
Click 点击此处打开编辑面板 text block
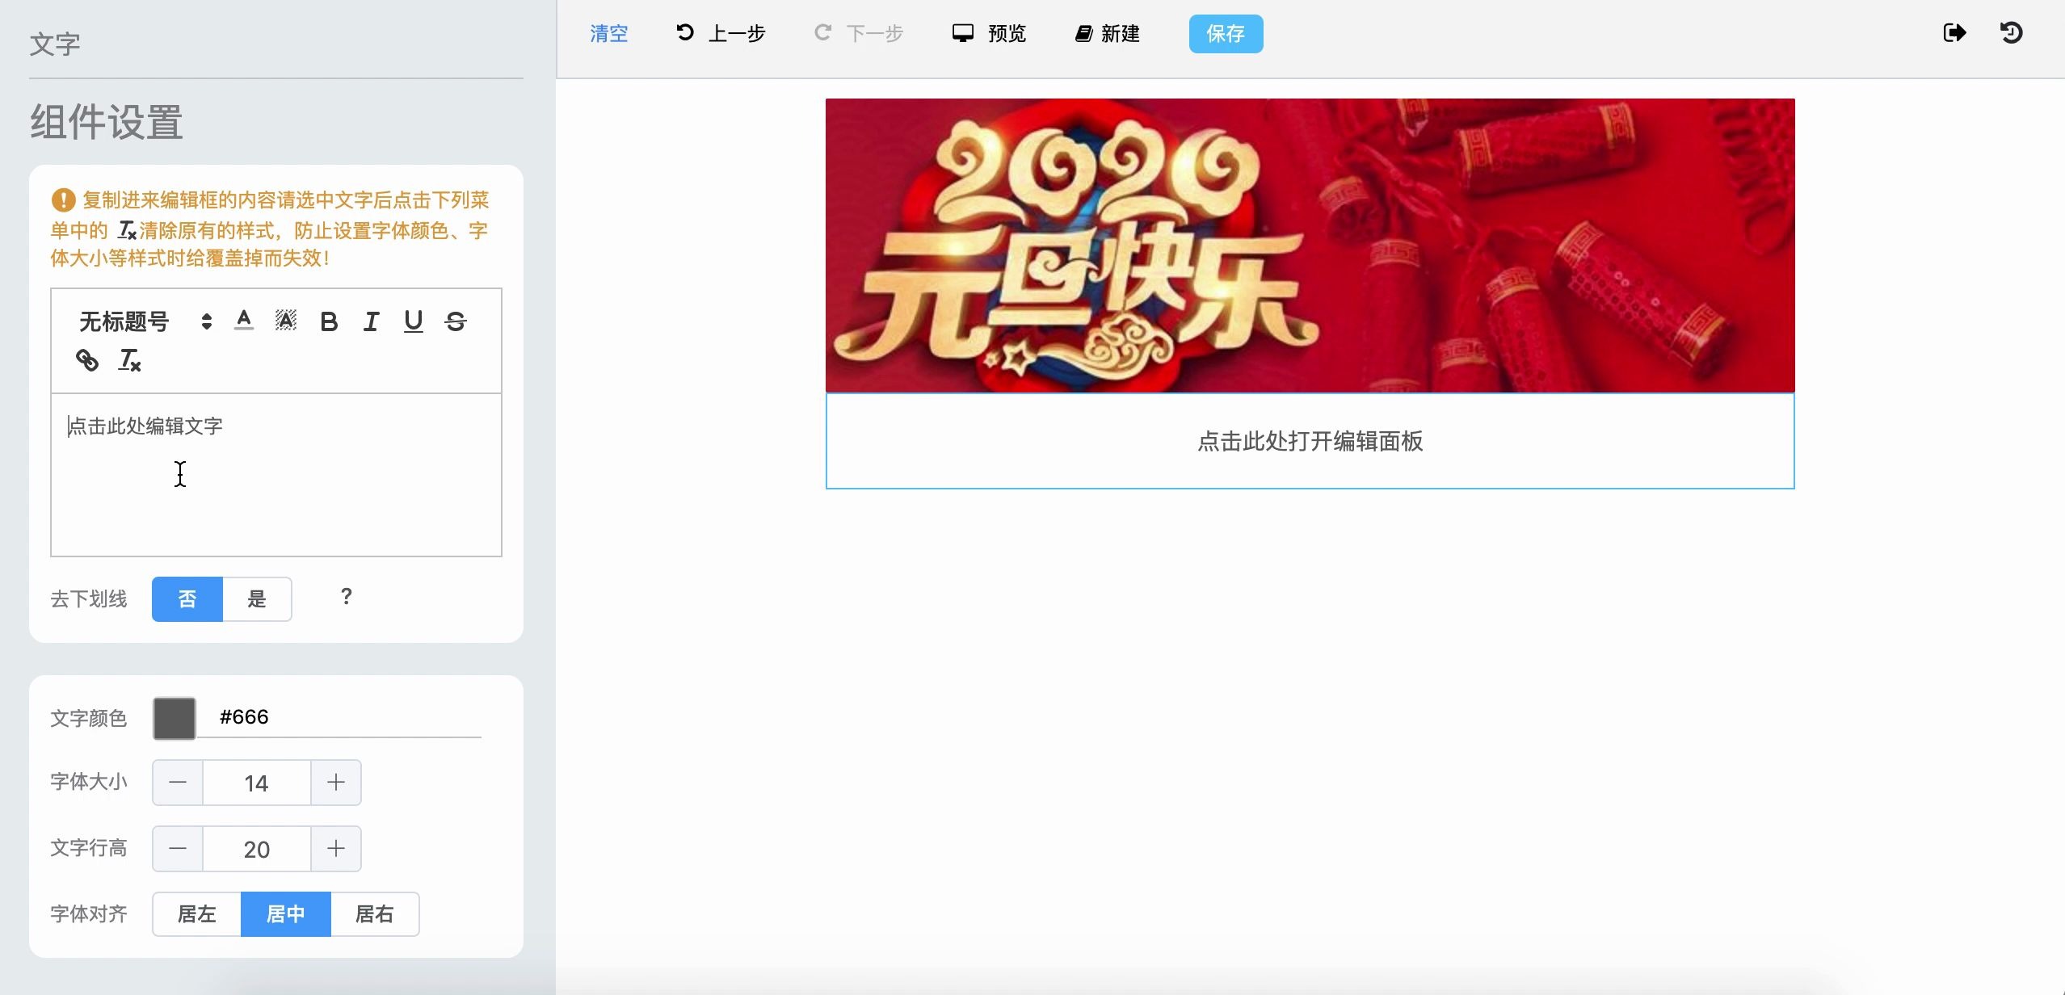(x=1310, y=441)
